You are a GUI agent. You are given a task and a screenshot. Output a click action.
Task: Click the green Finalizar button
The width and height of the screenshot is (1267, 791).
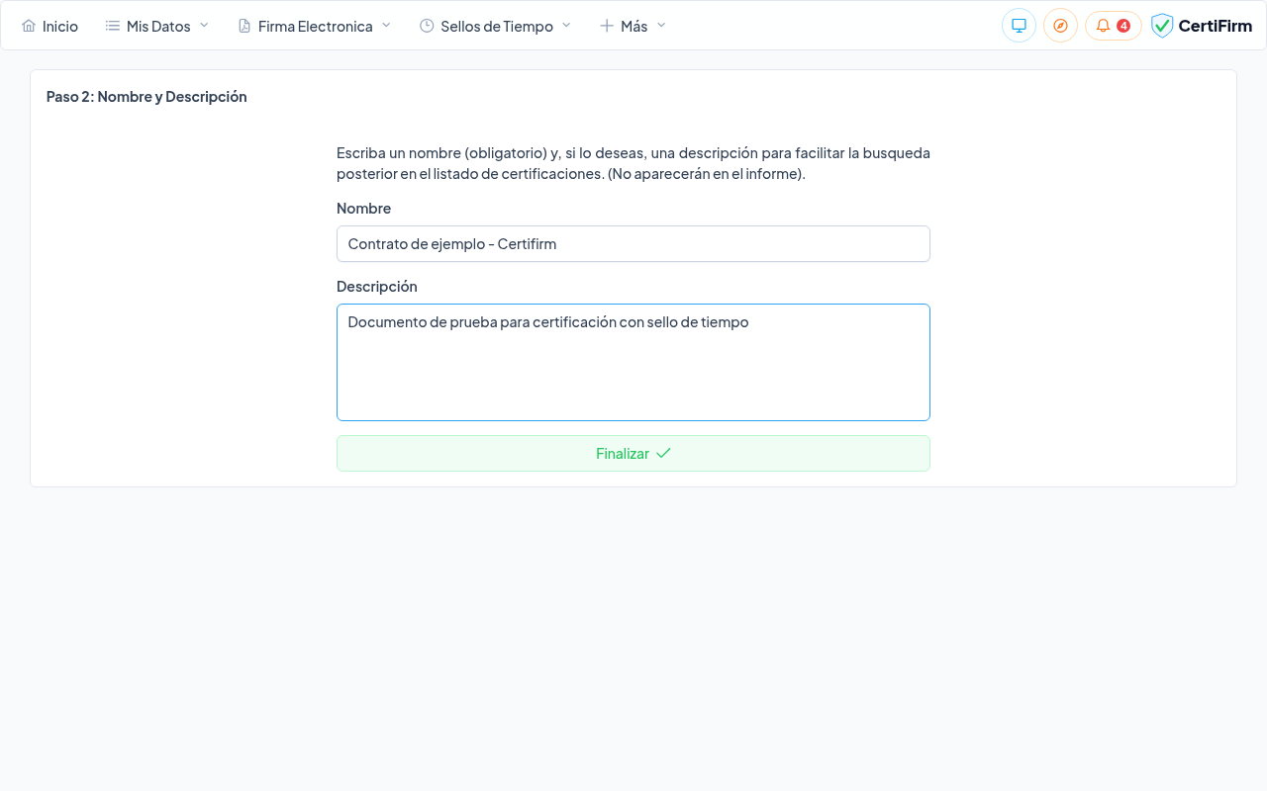633,453
